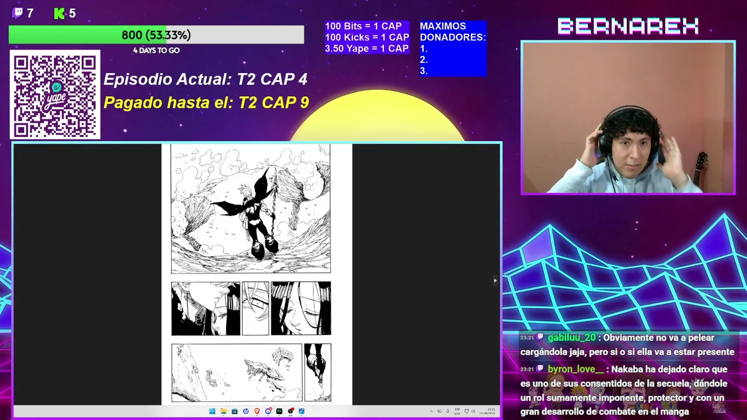Click the Twitch viewer count icon
747x420 pixels.
point(18,13)
